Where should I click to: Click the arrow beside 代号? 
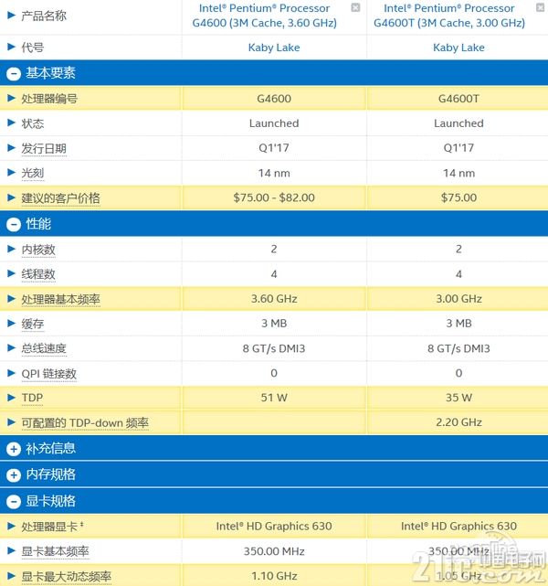[x=11, y=47]
